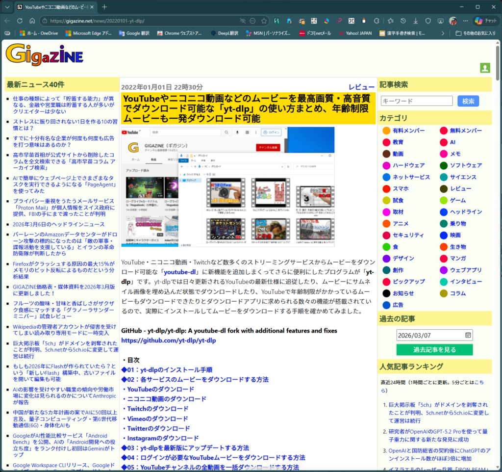The image size is (502, 472).
Task: Click the article's main screenshot image
Action: (x=227, y=187)
